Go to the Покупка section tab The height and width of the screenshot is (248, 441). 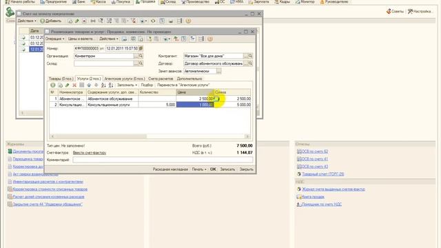pyautogui.click(x=121, y=1)
